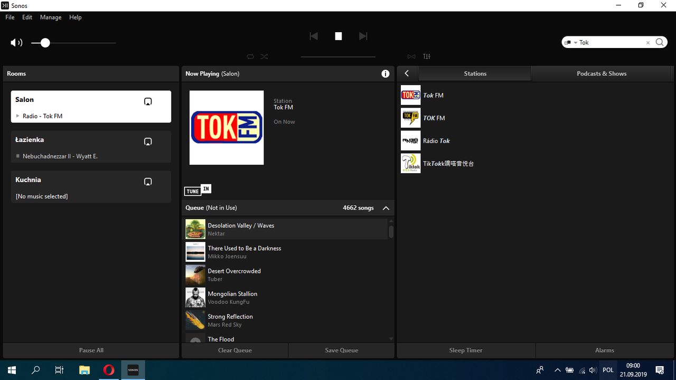Viewport: 676px width, 380px height.
Task: Mute the volume speaker icon
Action: point(16,43)
